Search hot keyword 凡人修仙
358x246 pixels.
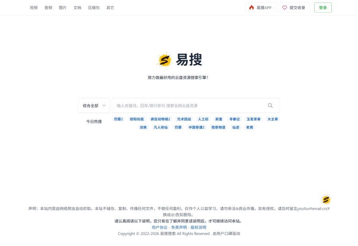pyautogui.click(x=161, y=127)
